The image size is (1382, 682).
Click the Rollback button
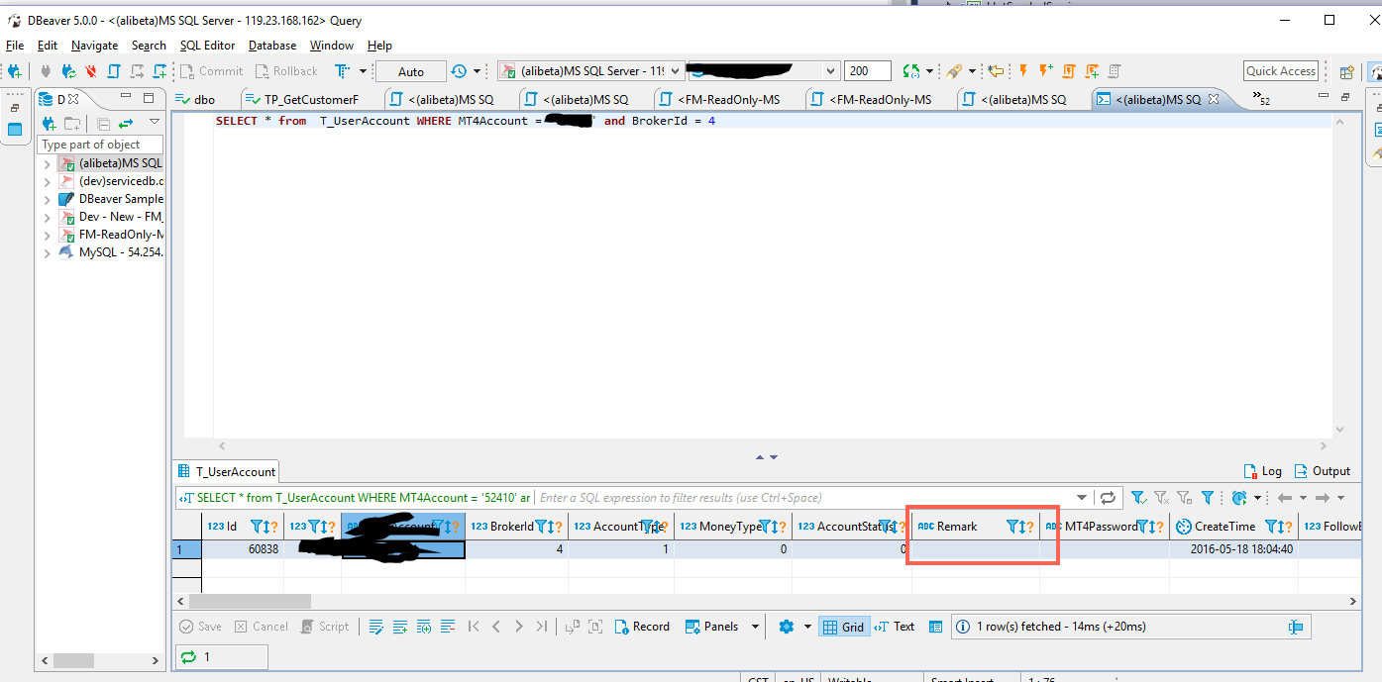286,71
